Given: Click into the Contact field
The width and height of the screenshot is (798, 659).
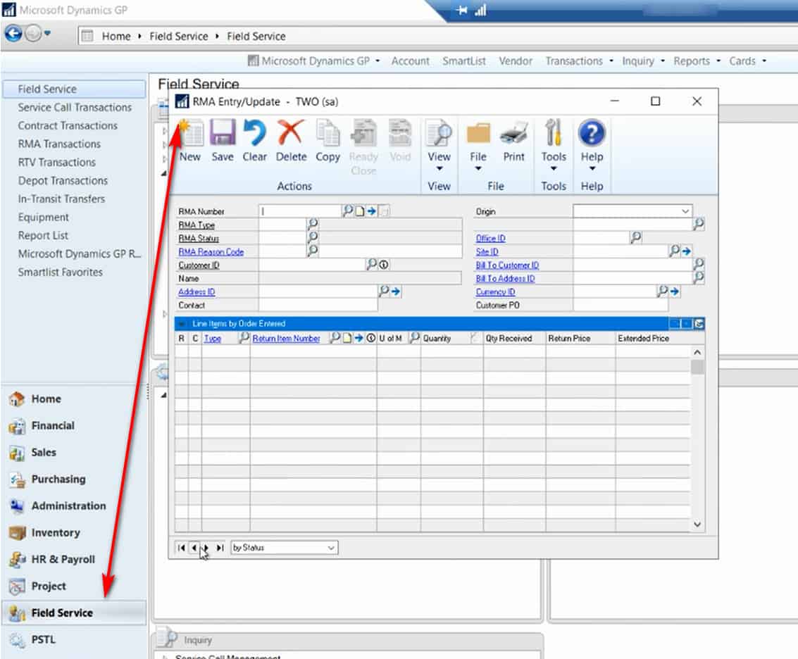Looking at the screenshot, I should pyautogui.click(x=318, y=305).
